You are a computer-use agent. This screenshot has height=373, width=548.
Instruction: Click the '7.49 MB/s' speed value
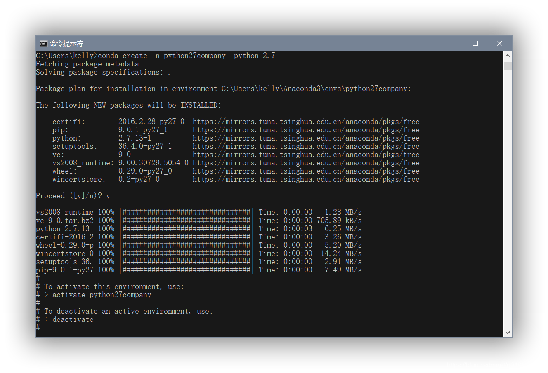[343, 270]
